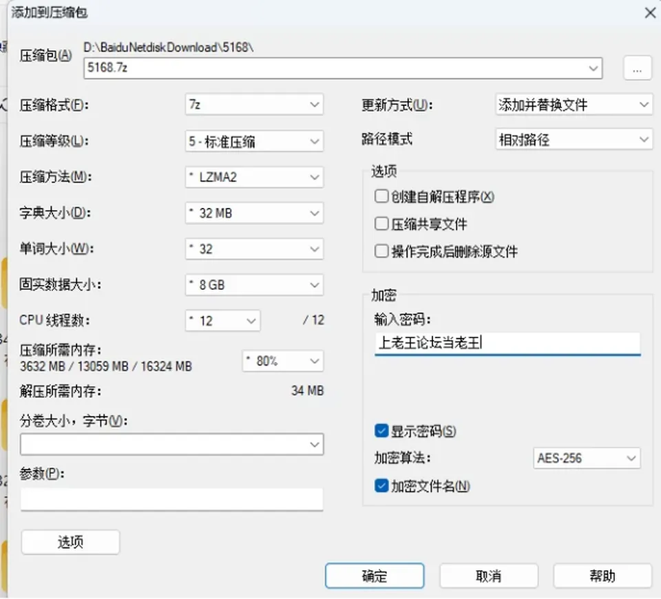Screen dimensions: 661x599
Task: Open the 路径模式 相对路径 dropdown
Action: pyautogui.click(x=574, y=139)
